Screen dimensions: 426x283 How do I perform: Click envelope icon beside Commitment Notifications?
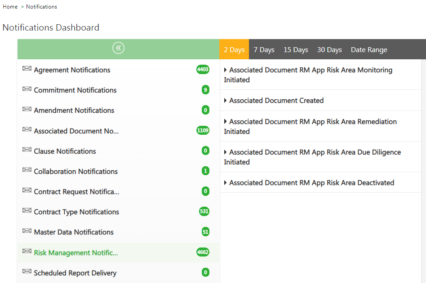(27, 89)
